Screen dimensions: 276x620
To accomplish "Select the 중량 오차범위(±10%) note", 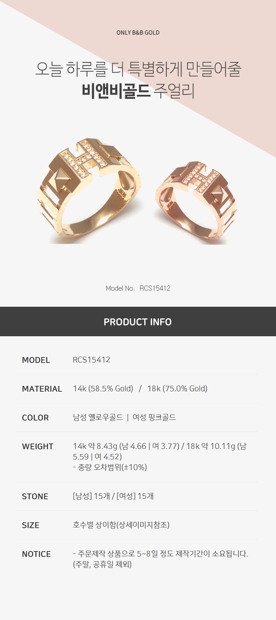I will 110,467.
